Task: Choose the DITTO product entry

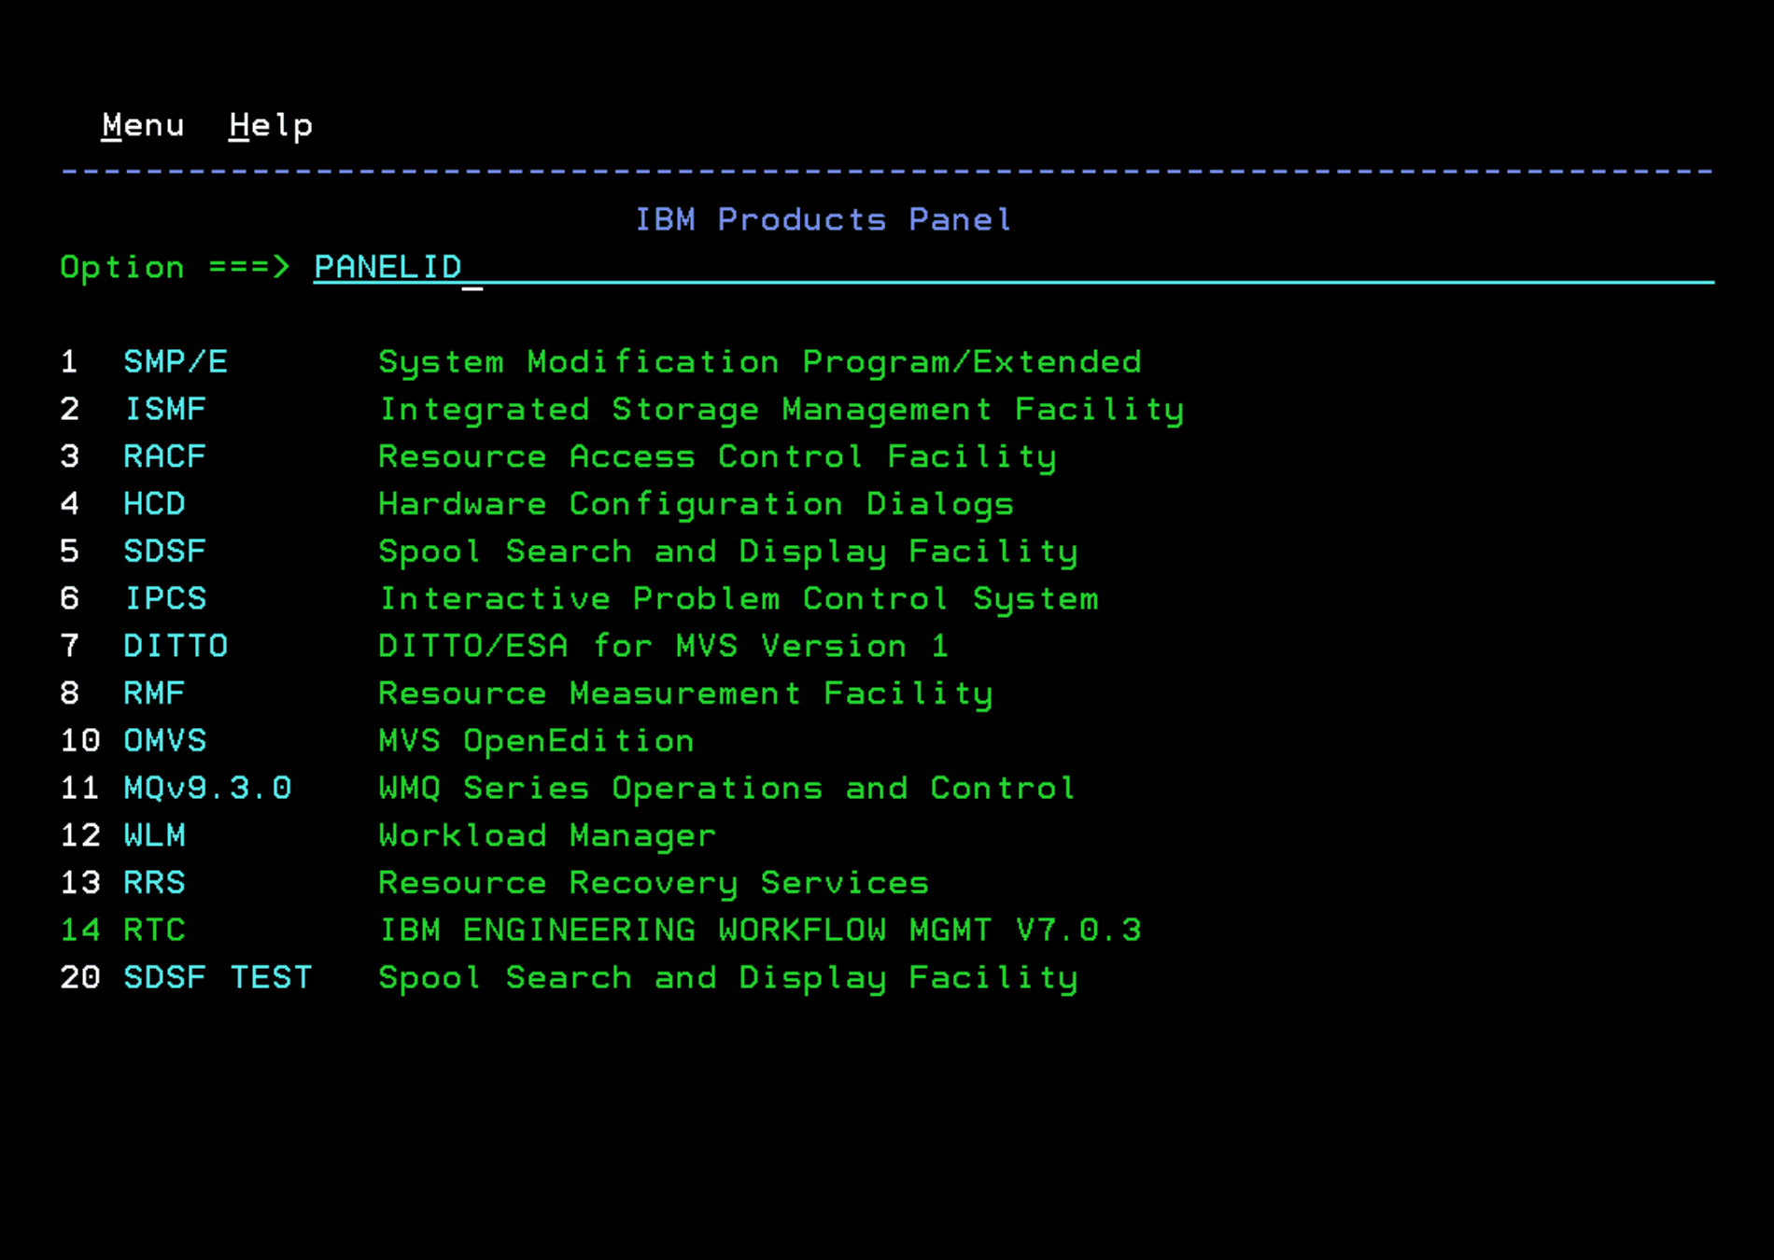Action: tap(176, 646)
